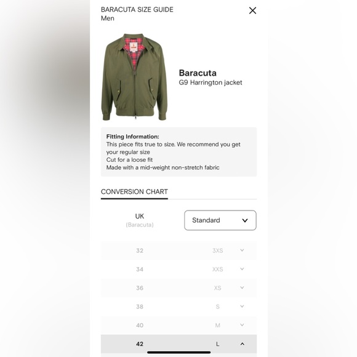
Task: Switch to the Conversion Chart tab
Action: (x=134, y=191)
